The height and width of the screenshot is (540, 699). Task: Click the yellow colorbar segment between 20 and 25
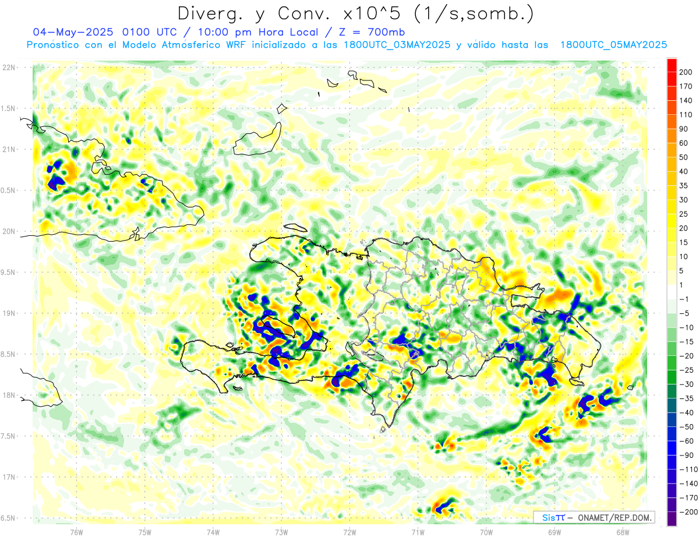[672, 221]
